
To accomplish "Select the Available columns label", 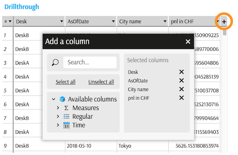I will 92,99.
